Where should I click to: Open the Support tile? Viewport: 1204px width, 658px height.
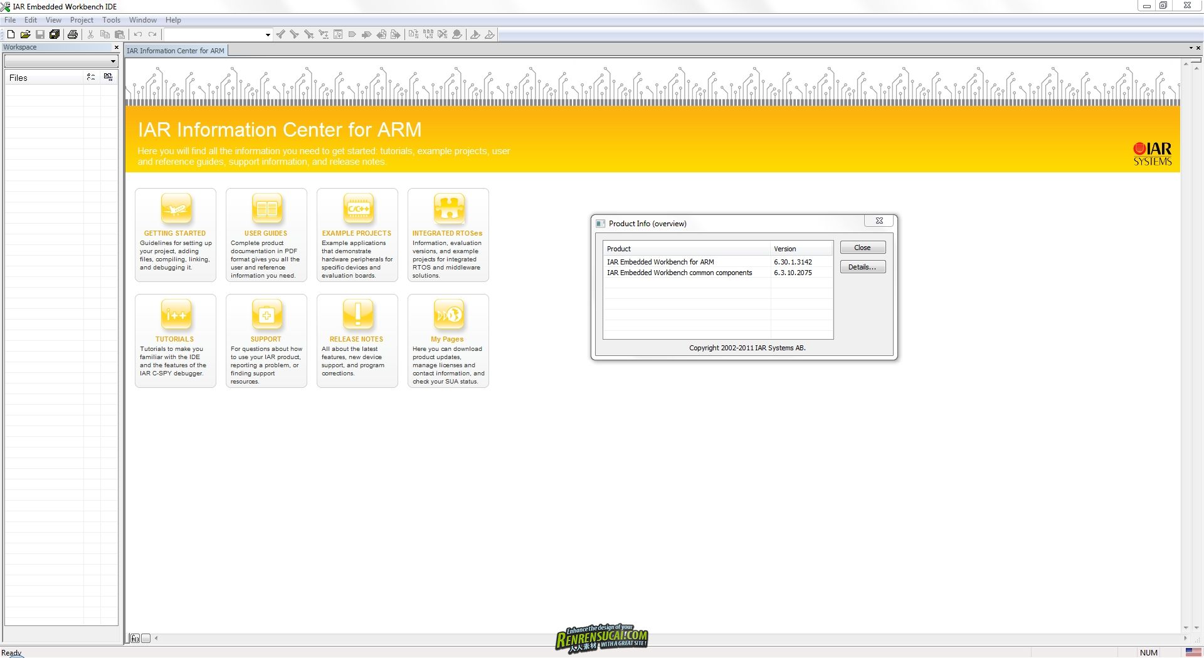(267, 341)
